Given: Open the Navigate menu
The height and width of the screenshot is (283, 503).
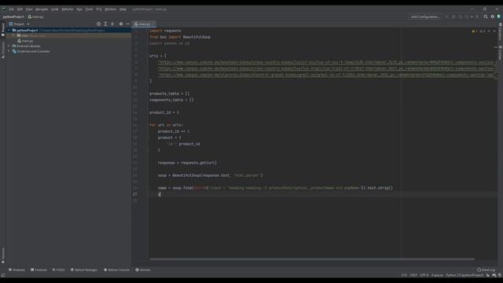Looking at the screenshot, I should (x=42, y=9).
